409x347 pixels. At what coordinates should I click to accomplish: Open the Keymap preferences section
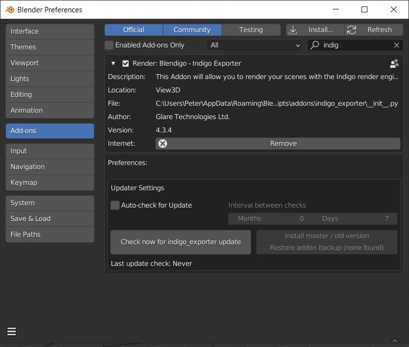[x=49, y=182]
